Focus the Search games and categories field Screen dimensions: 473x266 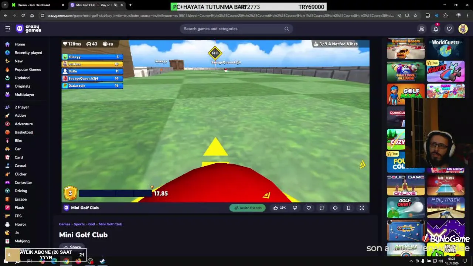coord(236,29)
